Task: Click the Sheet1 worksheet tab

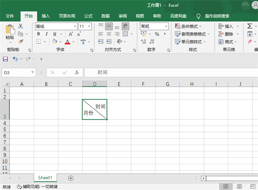Action: [45, 178]
